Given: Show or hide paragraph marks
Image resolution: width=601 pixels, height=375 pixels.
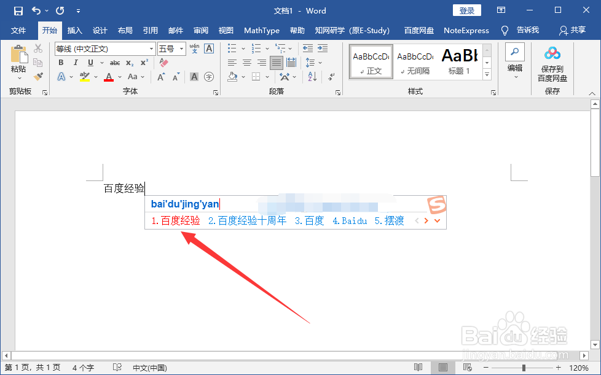Looking at the screenshot, I should 332,77.
